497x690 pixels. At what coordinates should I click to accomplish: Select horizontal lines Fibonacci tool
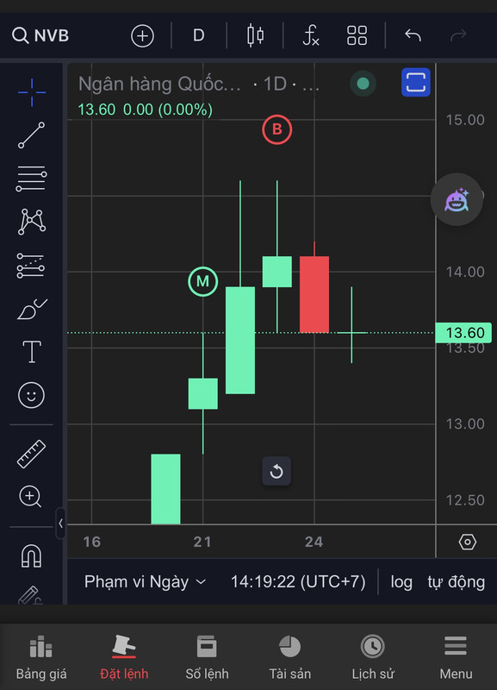tap(32, 179)
